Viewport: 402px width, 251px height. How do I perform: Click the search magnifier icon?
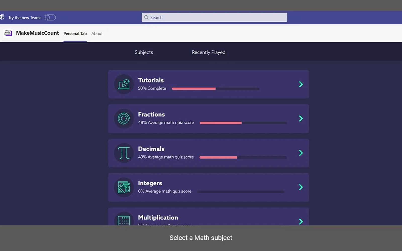146,17
